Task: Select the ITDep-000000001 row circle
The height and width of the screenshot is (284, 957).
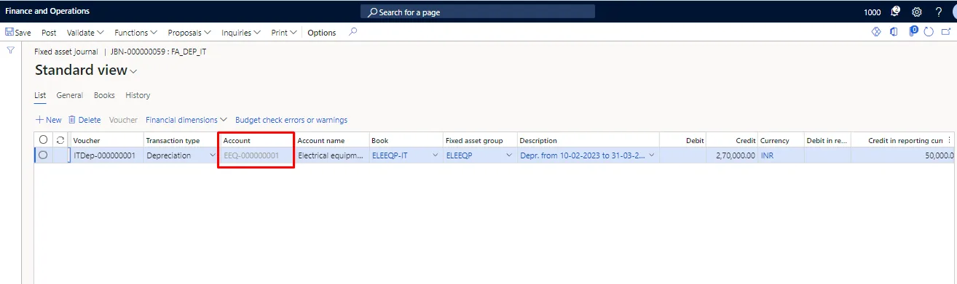Action: pos(43,155)
